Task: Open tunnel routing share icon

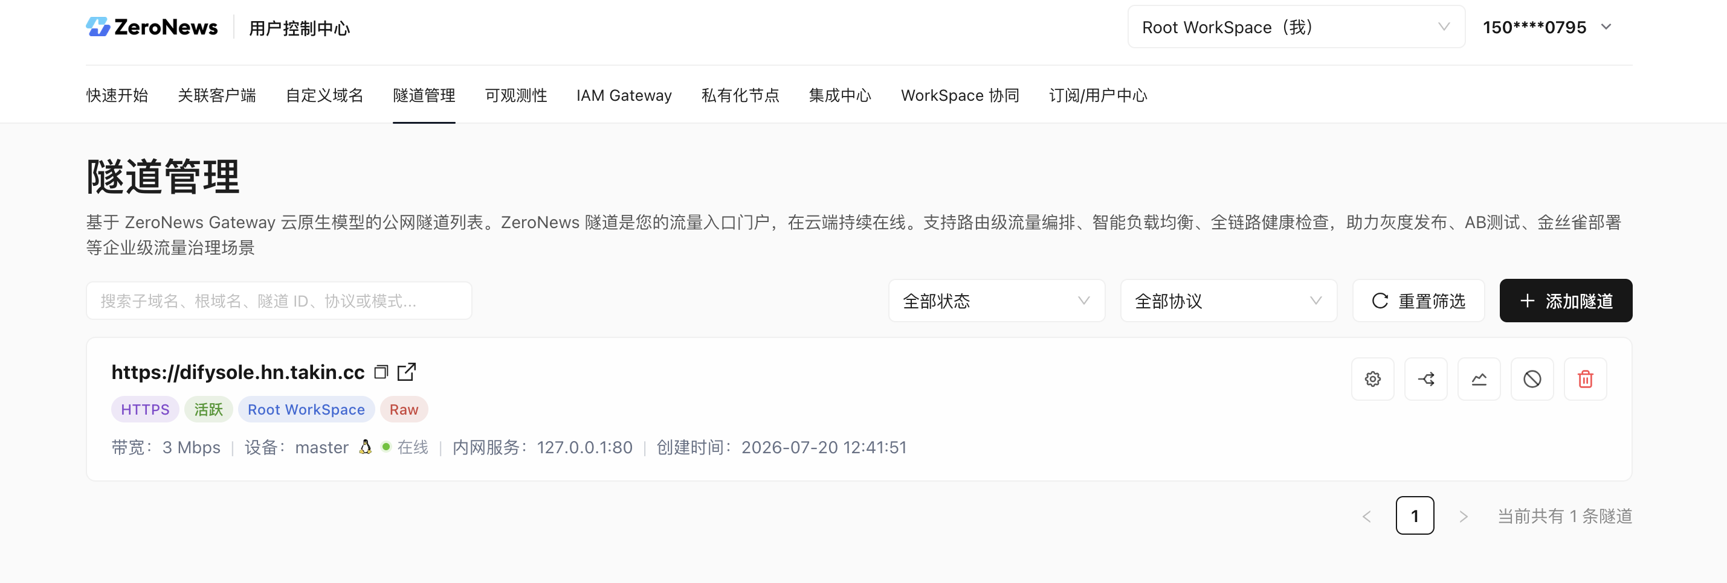Action: tap(1426, 379)
